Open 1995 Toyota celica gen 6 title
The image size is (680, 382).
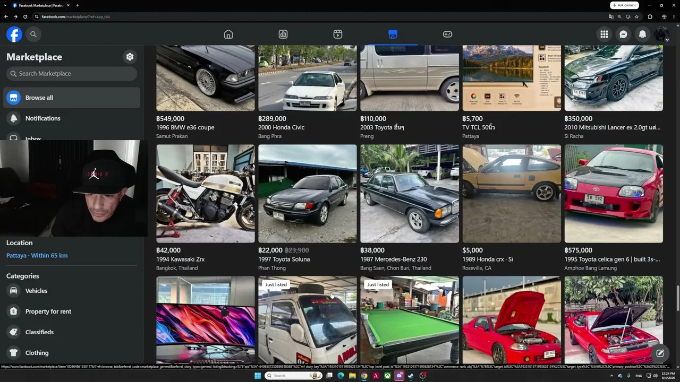tap(612, 259)
